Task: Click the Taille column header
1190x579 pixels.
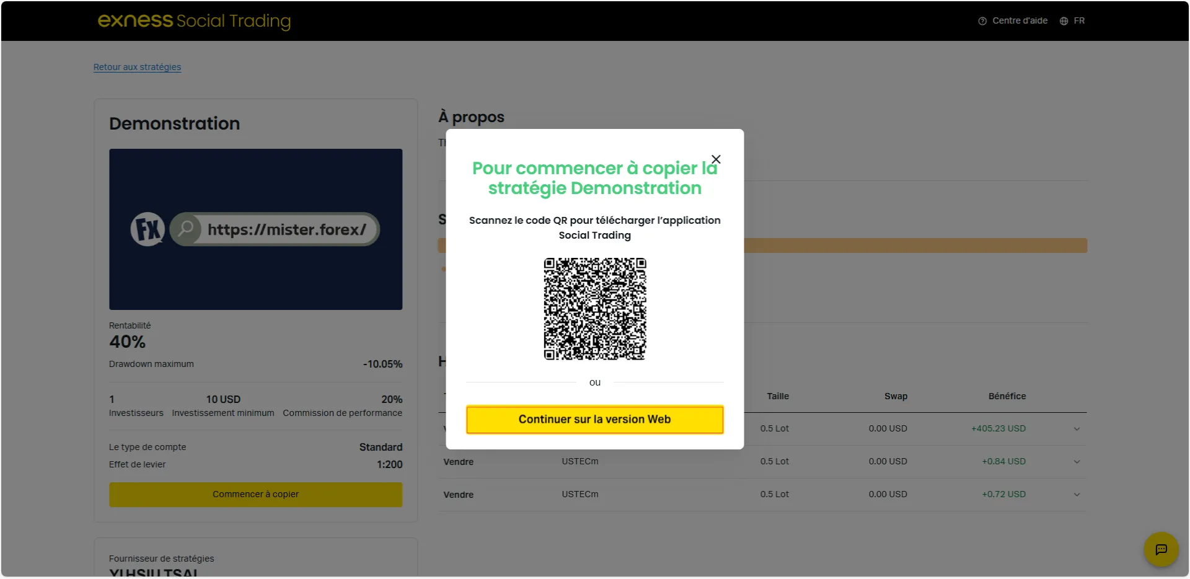Action: tap(778, 396)
